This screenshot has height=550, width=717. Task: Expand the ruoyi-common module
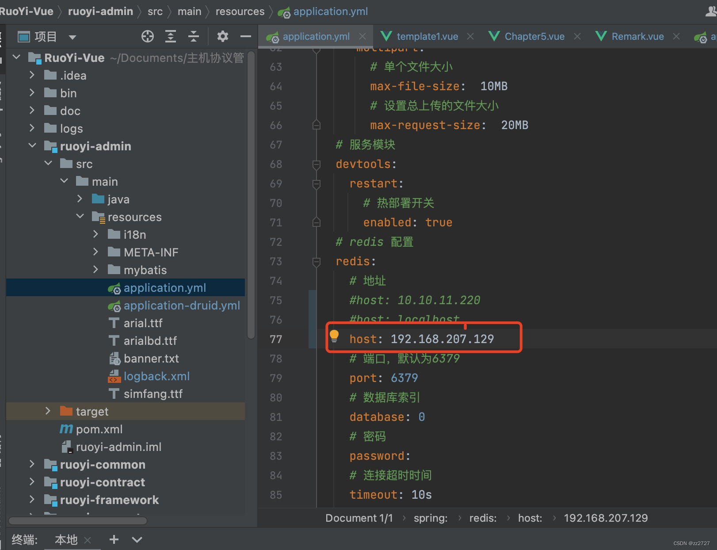click(x=32, y=464)
